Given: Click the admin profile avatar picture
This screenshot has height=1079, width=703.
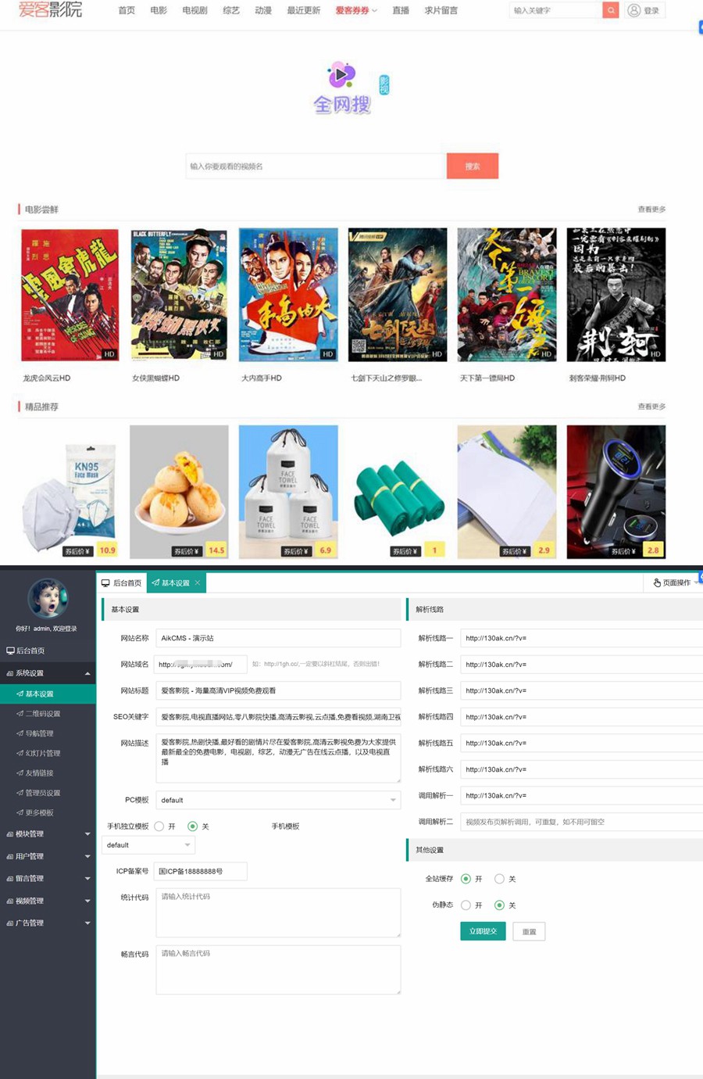Looking at the screenshot, I should [x=47, y=598].
